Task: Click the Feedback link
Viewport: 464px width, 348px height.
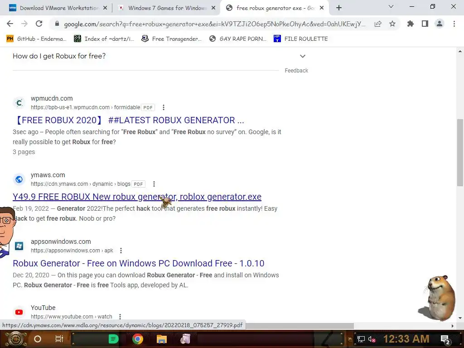Action: [296, 71]
